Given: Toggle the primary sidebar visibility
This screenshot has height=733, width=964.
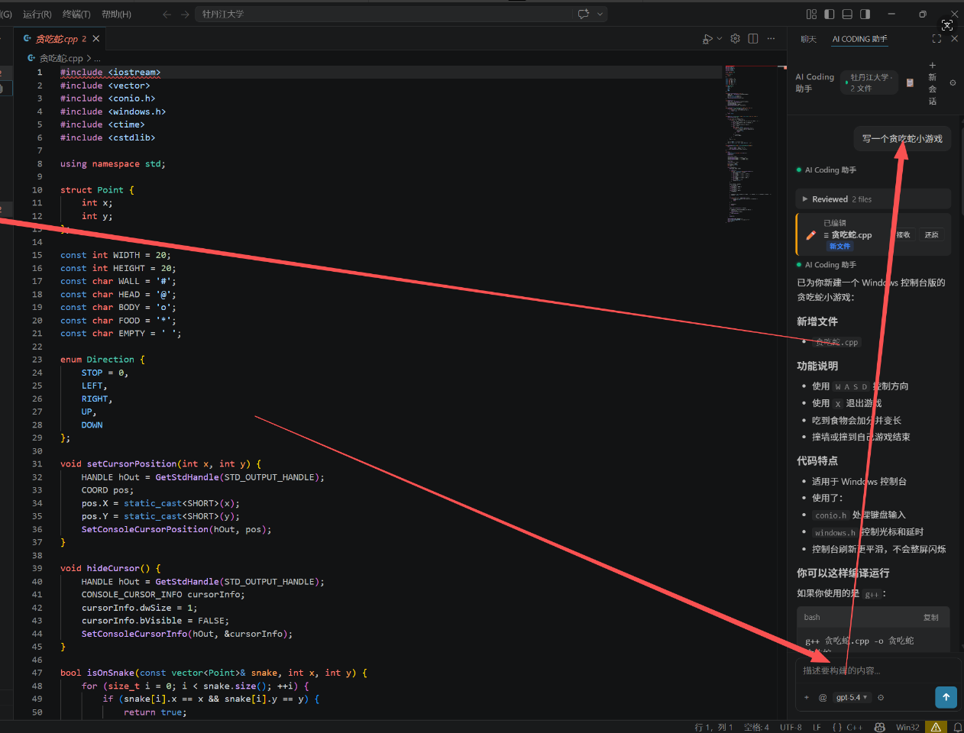Looking at the screenshot, I should pyautogui.click(x=830, y=14).
